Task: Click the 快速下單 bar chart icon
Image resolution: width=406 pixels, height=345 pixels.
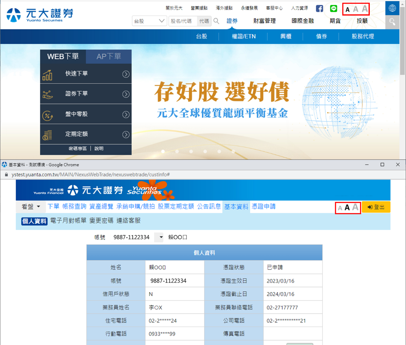Action: tap(47, 75)
